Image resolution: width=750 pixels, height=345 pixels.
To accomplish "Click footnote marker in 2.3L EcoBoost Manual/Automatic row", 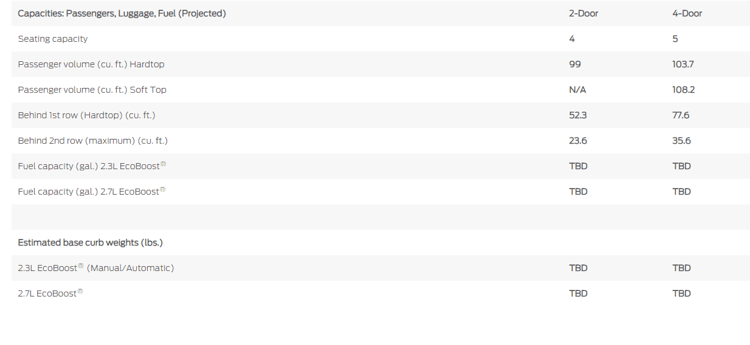I will pos(81,266).
